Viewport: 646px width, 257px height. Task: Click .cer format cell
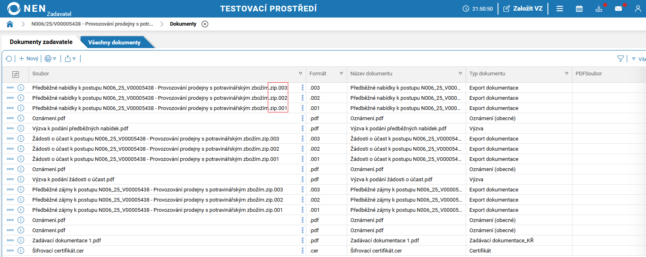click(x=314, y=250)
